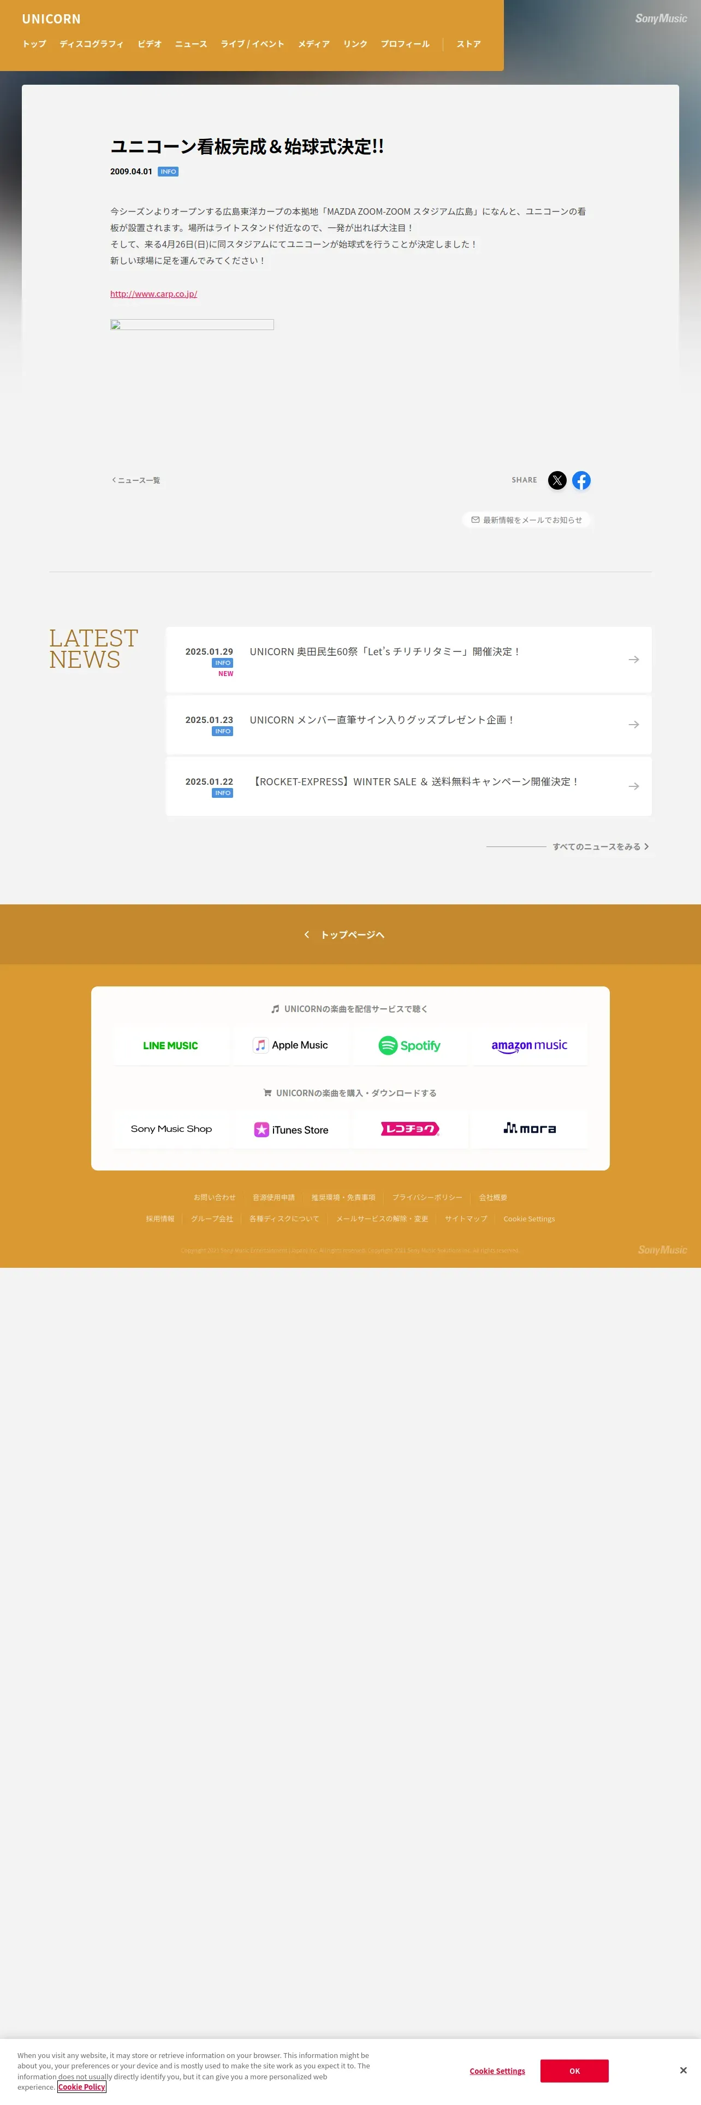701x2105 pixels.
Task: Click 会社概要 footer link
Action: (493, 1197)
